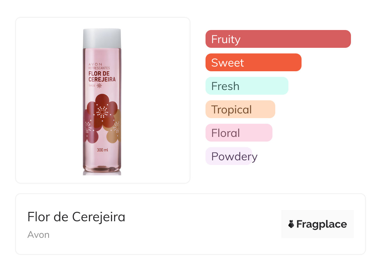The width and height of the screenshot is (381, 270).
Task: Click the Fragplace wordmark text
Action: [x=322, y=224]
